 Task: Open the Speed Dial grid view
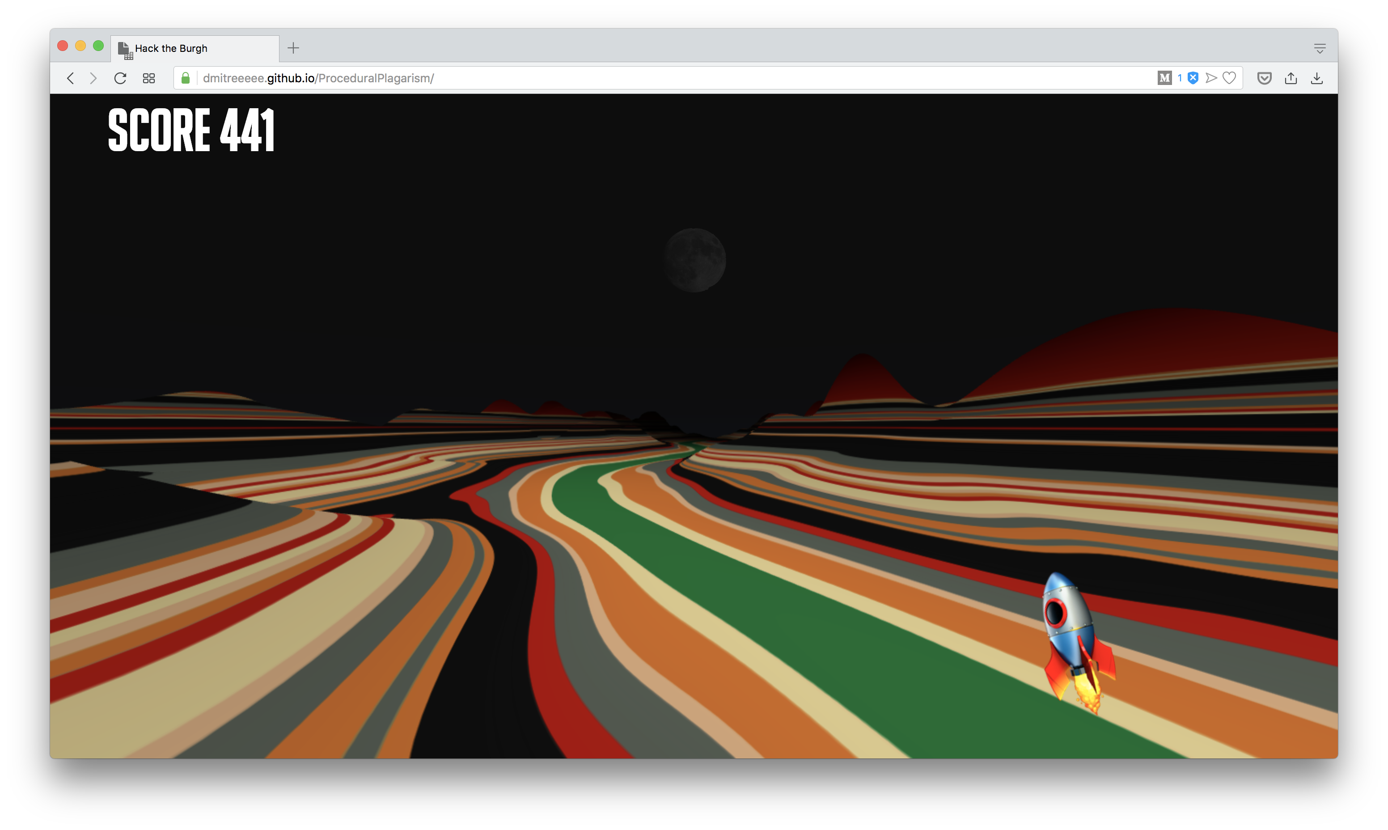[149, 78]
